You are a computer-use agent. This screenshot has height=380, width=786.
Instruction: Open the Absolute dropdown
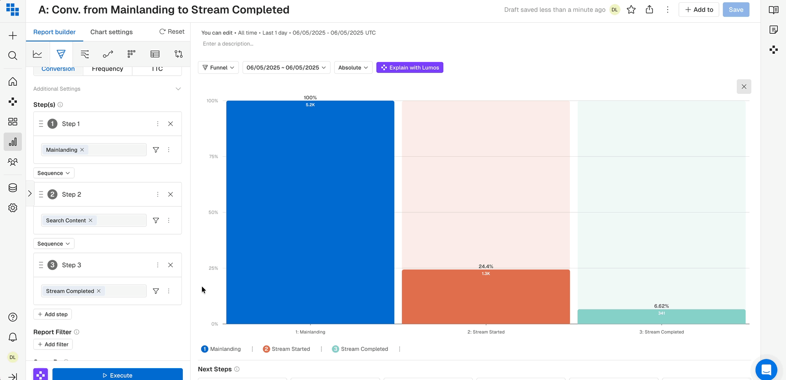353,67
